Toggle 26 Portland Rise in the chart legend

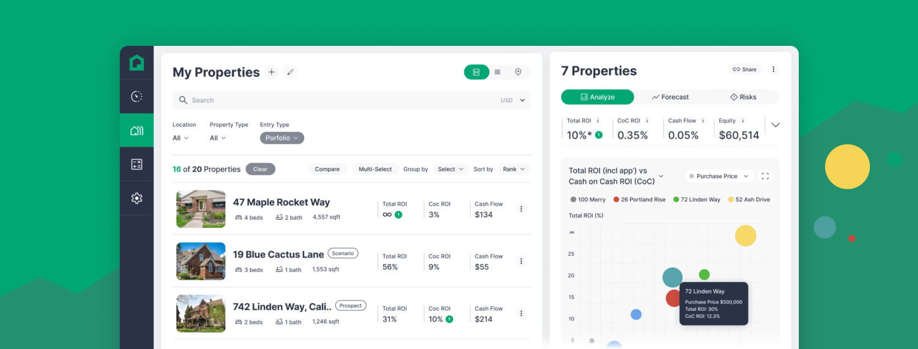[639, 200]
